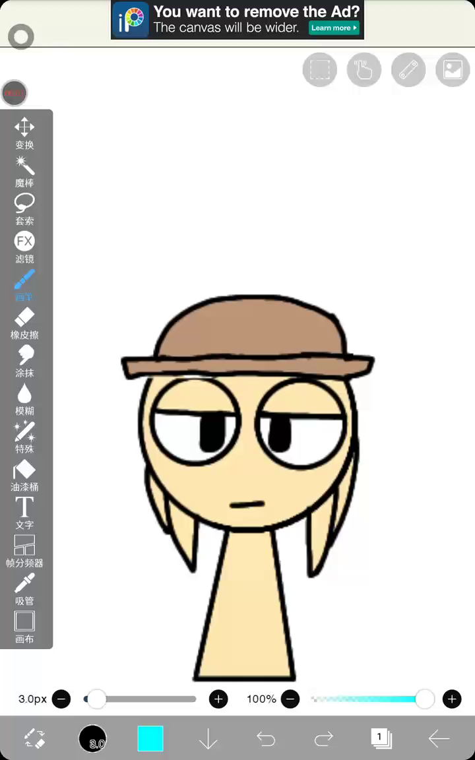Collapse toolbar with down arrow
This screenshot has width=475, height=760.
click(x=208, y=739)
